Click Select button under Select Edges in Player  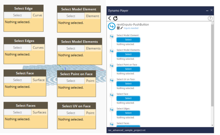pyautogui.click(x=128, y=113)
